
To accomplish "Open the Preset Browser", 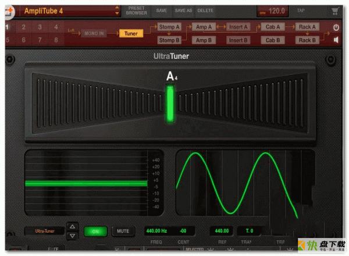I will [137, 10].
